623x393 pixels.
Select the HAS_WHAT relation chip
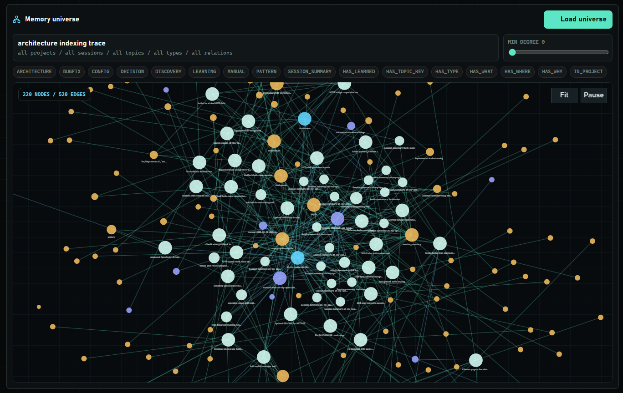point(482,71)
